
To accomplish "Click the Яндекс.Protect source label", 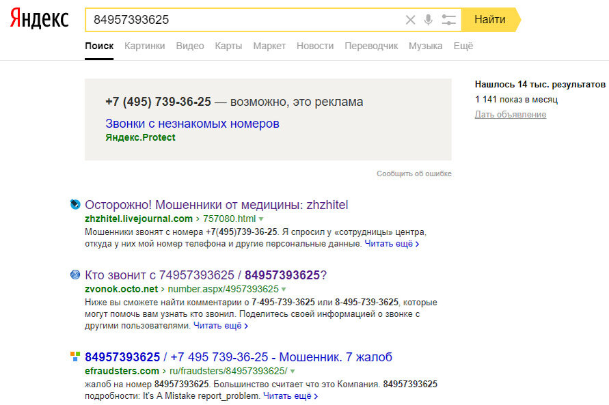I will point(140,137).
